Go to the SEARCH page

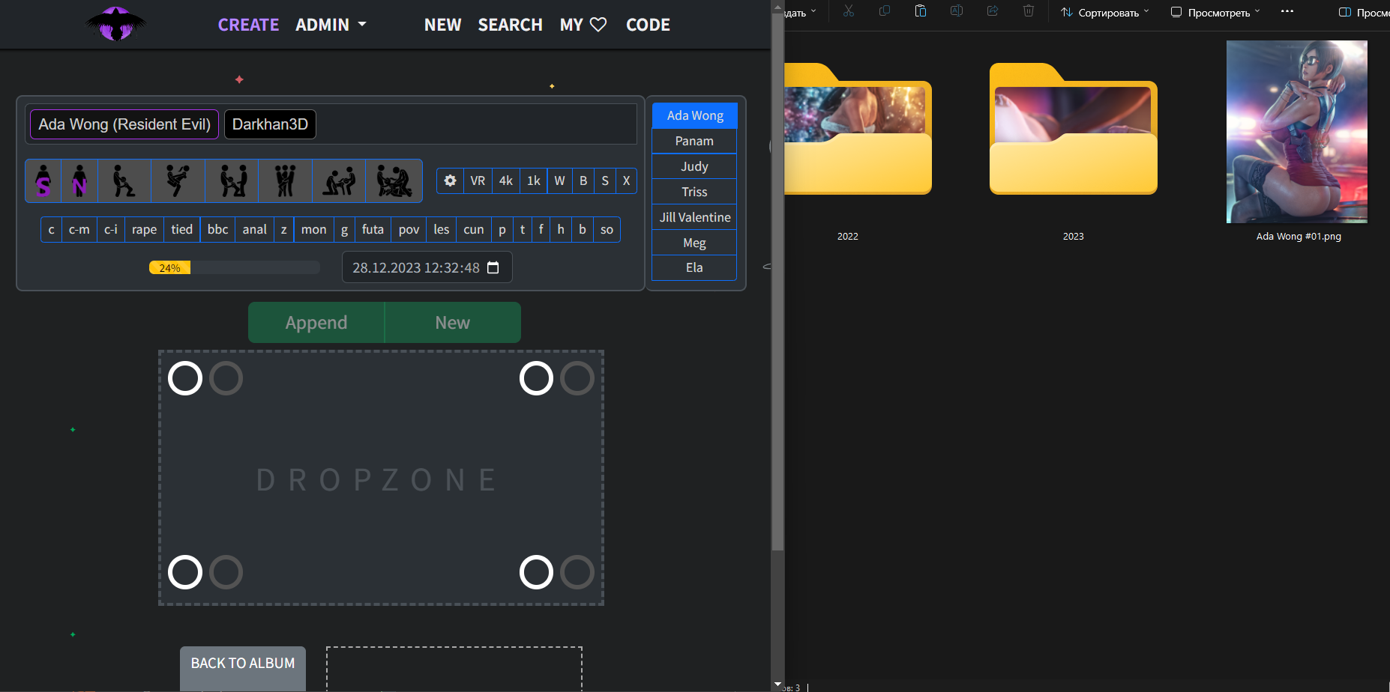[510, 25]
